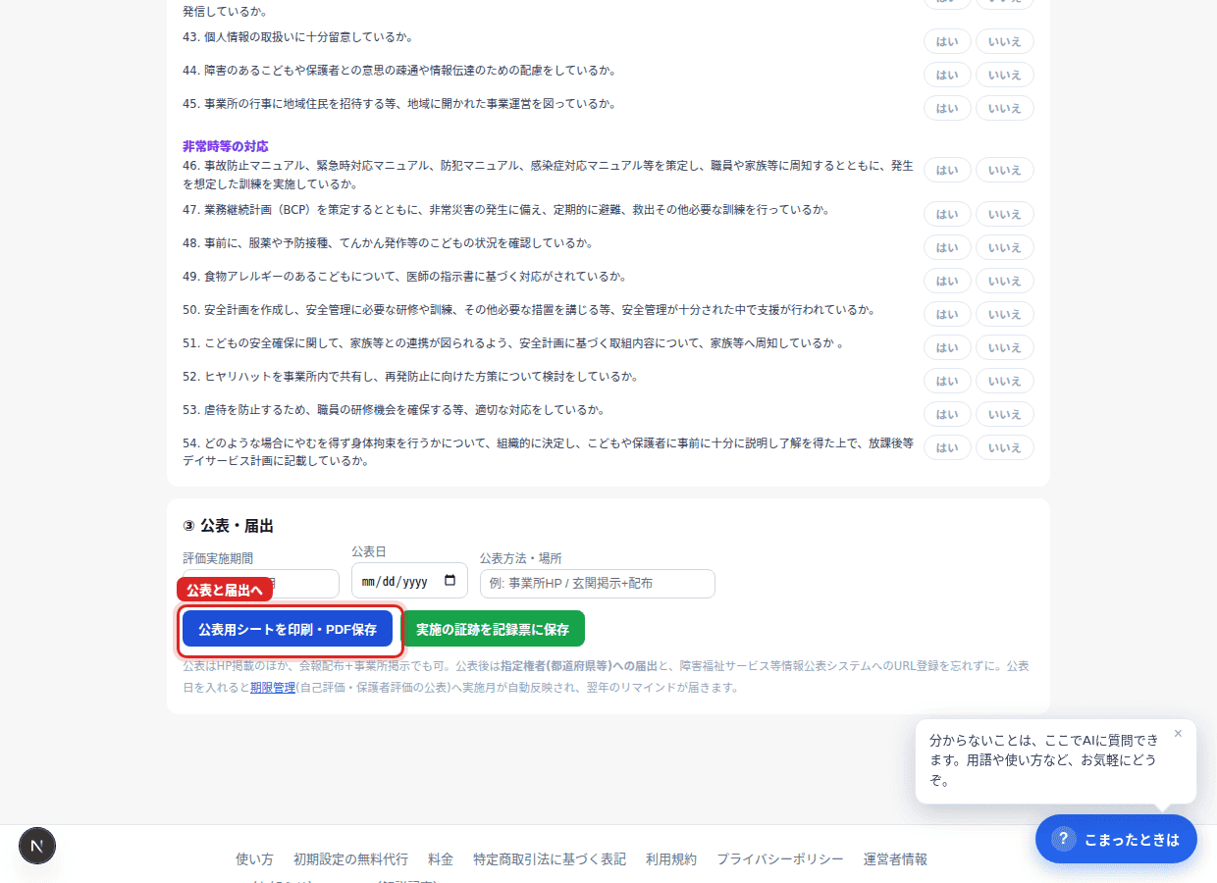
Task: Open the 期限管理 link
Action: point(273,688)
